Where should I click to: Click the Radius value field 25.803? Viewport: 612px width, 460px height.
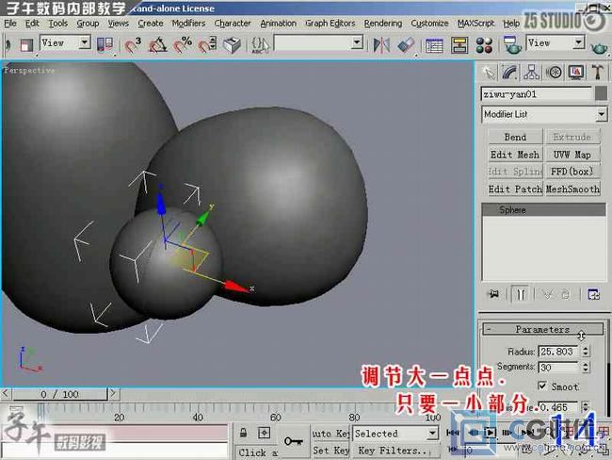click(557, 352)
